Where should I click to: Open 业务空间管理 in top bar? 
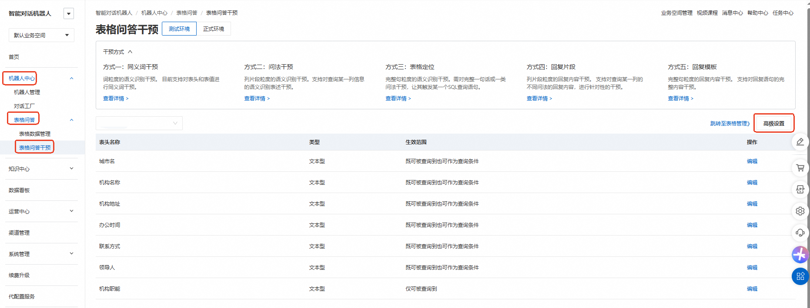676,13
